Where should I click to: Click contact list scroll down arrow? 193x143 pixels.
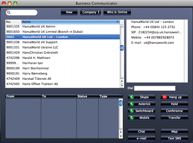(x=122, y=85)
